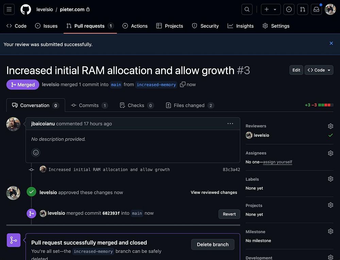This screenshot has width=340, height=260.
Task: Open jbaicoianu's avatar beside the comment
Action: [x=13, y=124]
